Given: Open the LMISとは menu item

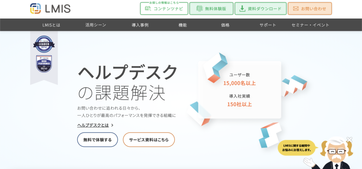Looking at the screenshot, I should pyautogui.click(x=51, y=25).
